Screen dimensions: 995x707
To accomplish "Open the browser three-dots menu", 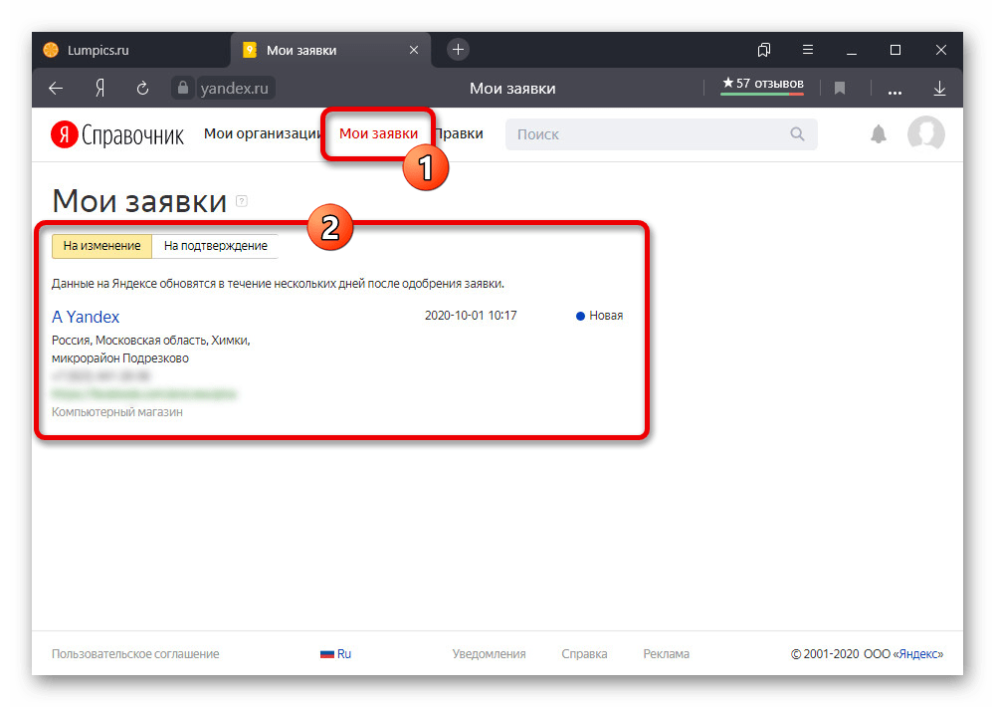I will [895, 90].
